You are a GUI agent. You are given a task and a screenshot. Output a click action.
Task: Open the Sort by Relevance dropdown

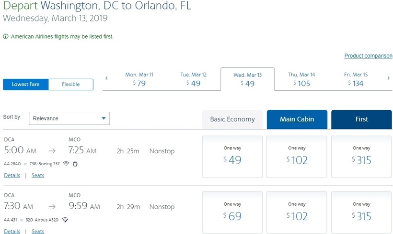[69, 118]
